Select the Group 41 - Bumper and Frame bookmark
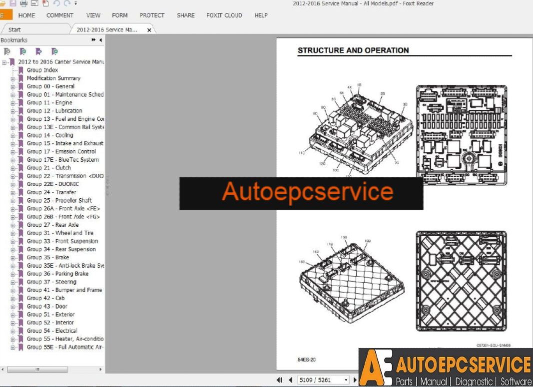The width and height of the screenshot is (533, 387). (x=64, y=290)
